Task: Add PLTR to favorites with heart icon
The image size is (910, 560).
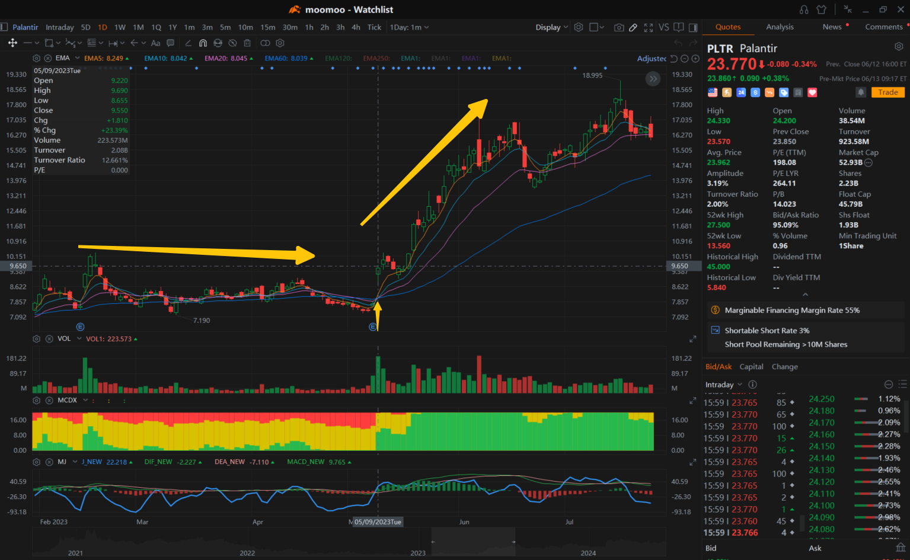Action: point(812,92)
